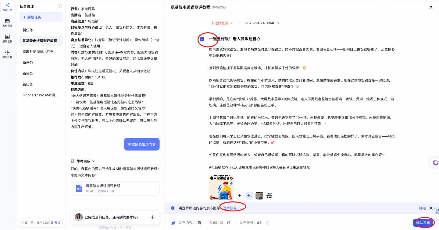Click the pencil edit icon beside 发布账号
The image size is (439, 230).
267,223
